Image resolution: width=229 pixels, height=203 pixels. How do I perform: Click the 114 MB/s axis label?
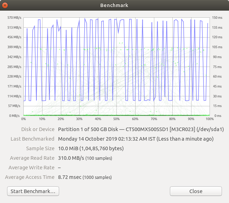[14, 96]
